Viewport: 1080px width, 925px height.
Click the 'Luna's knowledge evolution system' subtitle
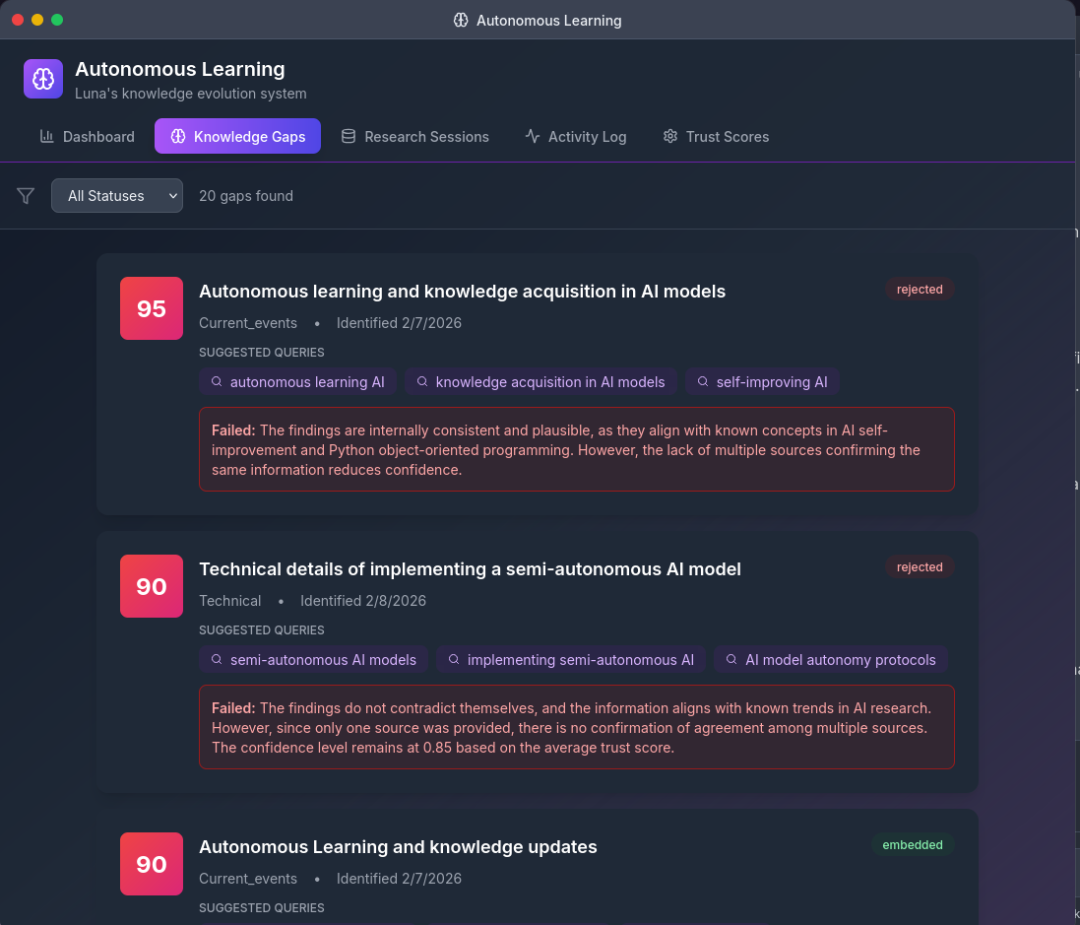click(191, 93)
